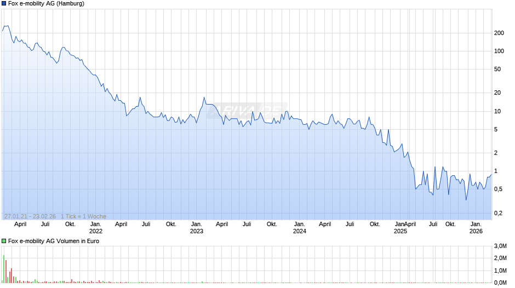Click the 'Jan. 2023' time axis label

[196, 228]
